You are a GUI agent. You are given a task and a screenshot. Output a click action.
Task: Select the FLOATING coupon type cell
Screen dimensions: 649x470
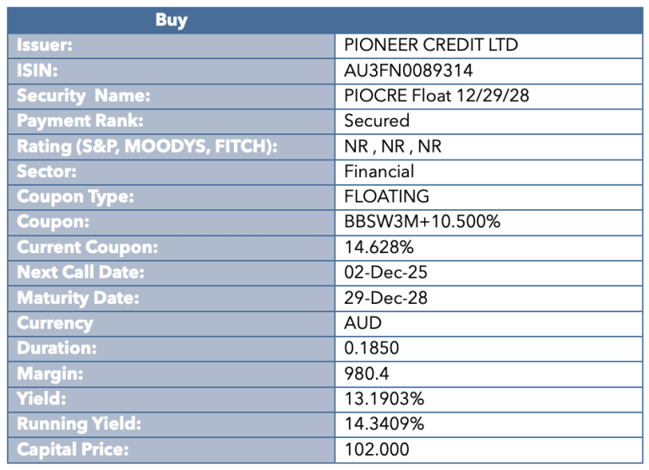coord(386,197)
